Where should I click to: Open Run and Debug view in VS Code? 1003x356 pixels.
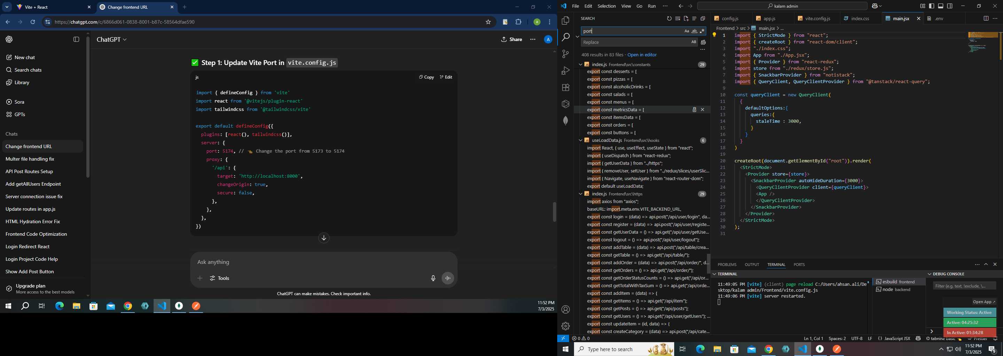pyautogui.click(x=565, y=70)
